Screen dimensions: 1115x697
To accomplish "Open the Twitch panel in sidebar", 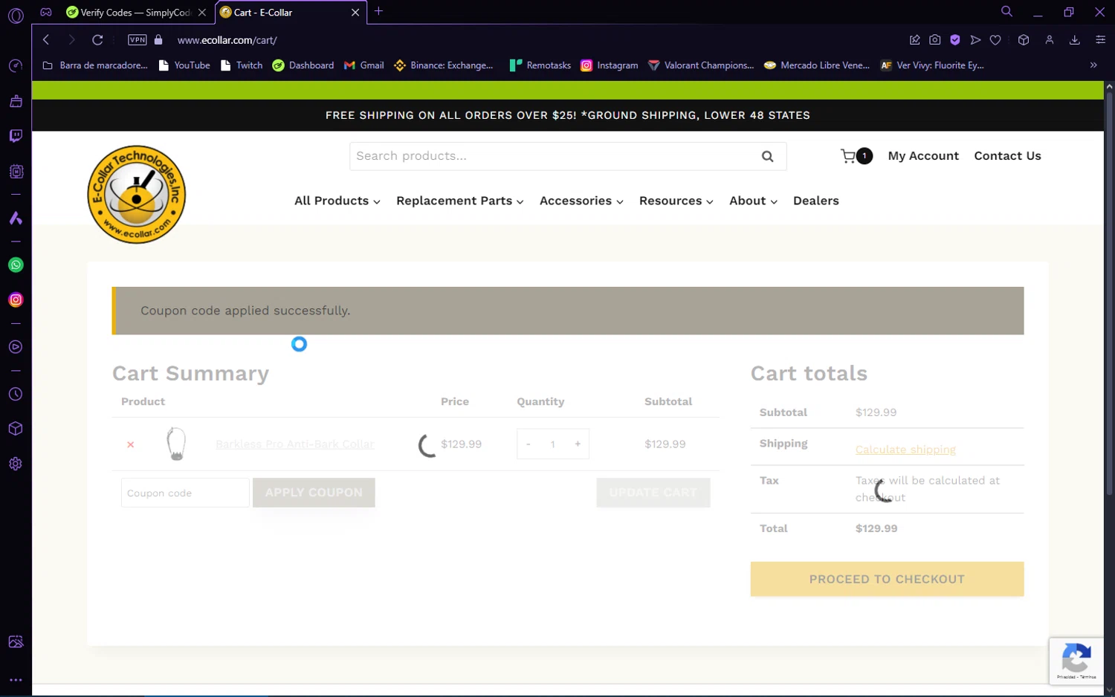I will click(x=16, y=136).
